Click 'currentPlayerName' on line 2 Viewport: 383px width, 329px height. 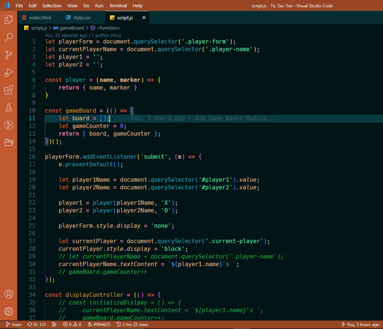88,49
